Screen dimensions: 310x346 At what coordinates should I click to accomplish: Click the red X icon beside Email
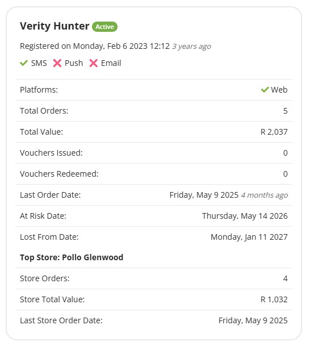click(x=94, y=63)
